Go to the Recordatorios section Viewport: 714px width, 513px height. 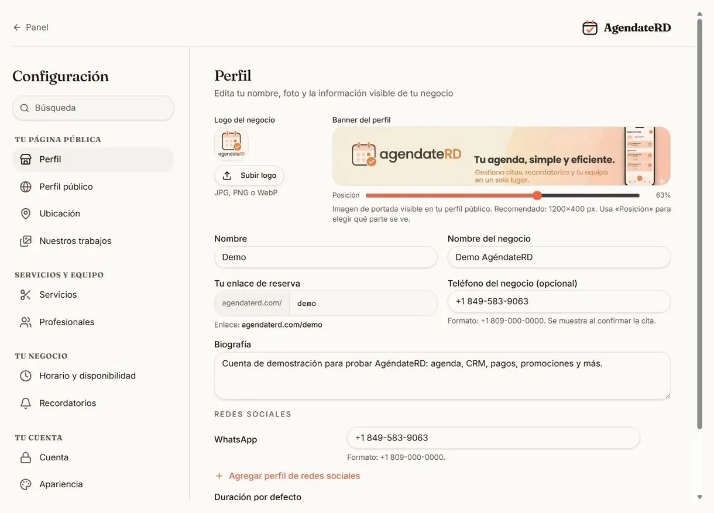(93, 403)
